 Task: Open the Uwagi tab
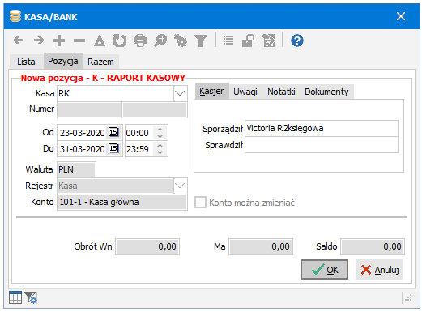click(245, 92)
